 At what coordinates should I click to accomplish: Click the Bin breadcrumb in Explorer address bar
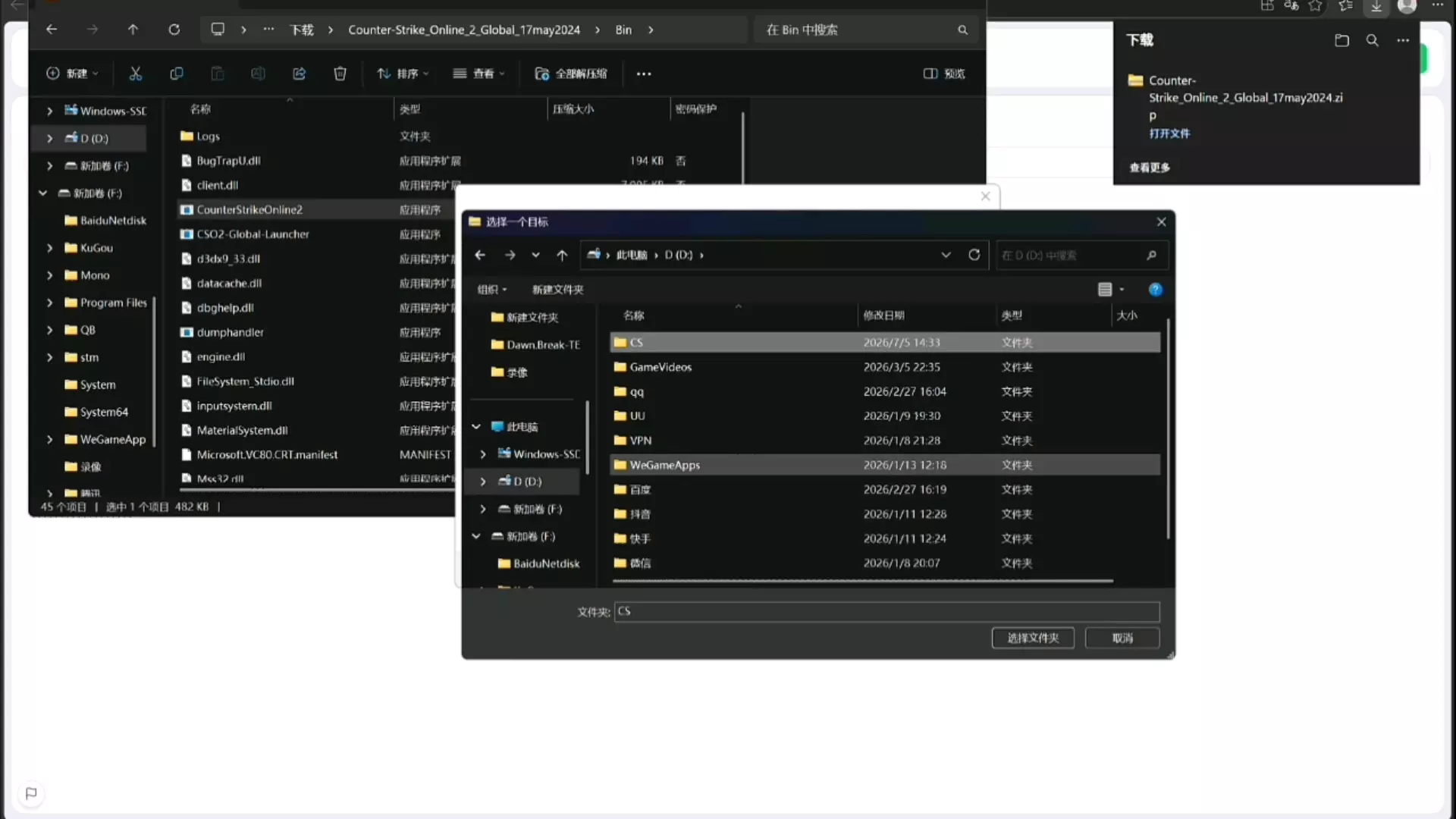[x=623, y=30]
